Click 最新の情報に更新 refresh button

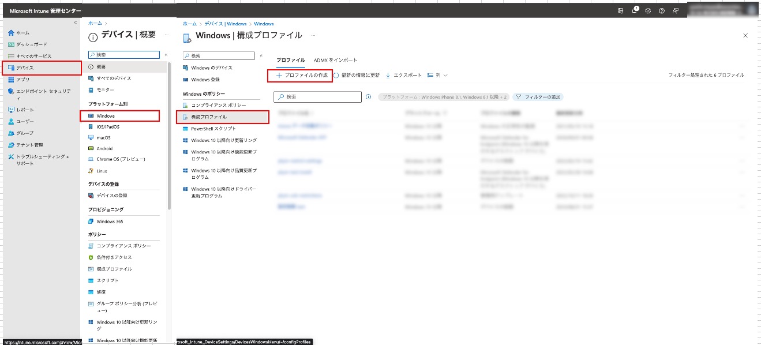coord(357,76)
